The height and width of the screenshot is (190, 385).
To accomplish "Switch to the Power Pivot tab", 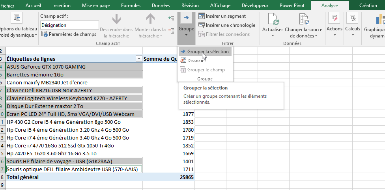I will pos(292,6).
